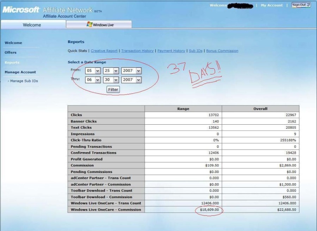
Task: Click the Banner Clicks row label
Action: pos(84,121)
